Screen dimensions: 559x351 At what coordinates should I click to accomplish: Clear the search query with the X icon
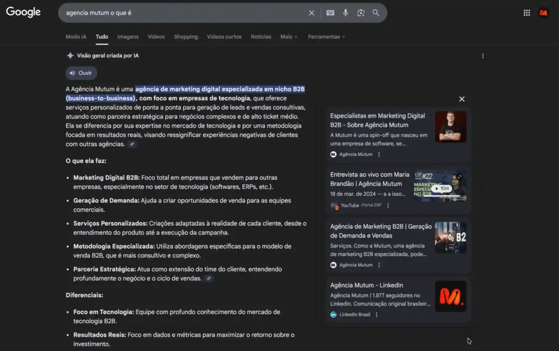click(x=311, y=13)
